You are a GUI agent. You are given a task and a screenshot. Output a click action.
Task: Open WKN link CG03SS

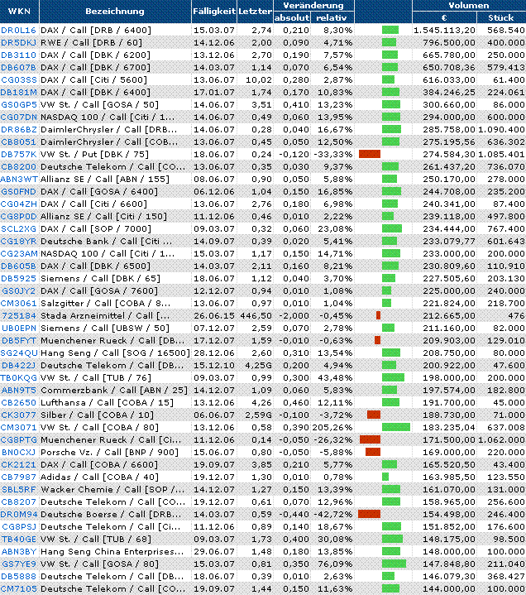[19, 79]
